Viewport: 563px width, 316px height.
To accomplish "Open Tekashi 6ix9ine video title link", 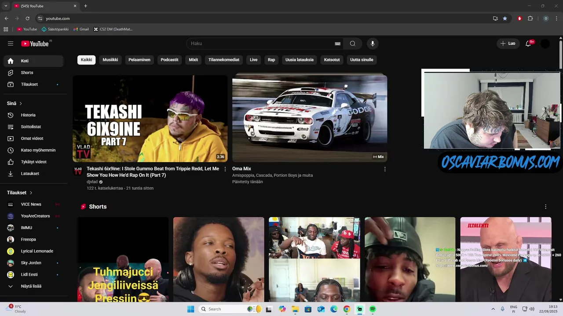I will 153,172.
